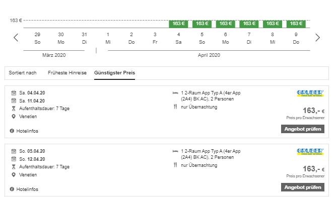Pick date 29 So in March 2020
Viewport: 336px width, 200px height.
pos(37,38)
